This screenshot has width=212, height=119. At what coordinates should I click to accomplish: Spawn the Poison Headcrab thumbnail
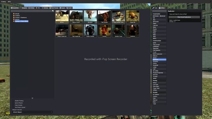coord(62,31)
